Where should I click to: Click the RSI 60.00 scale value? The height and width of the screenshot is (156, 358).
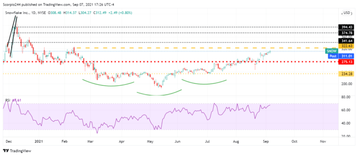tap(346, 110)
